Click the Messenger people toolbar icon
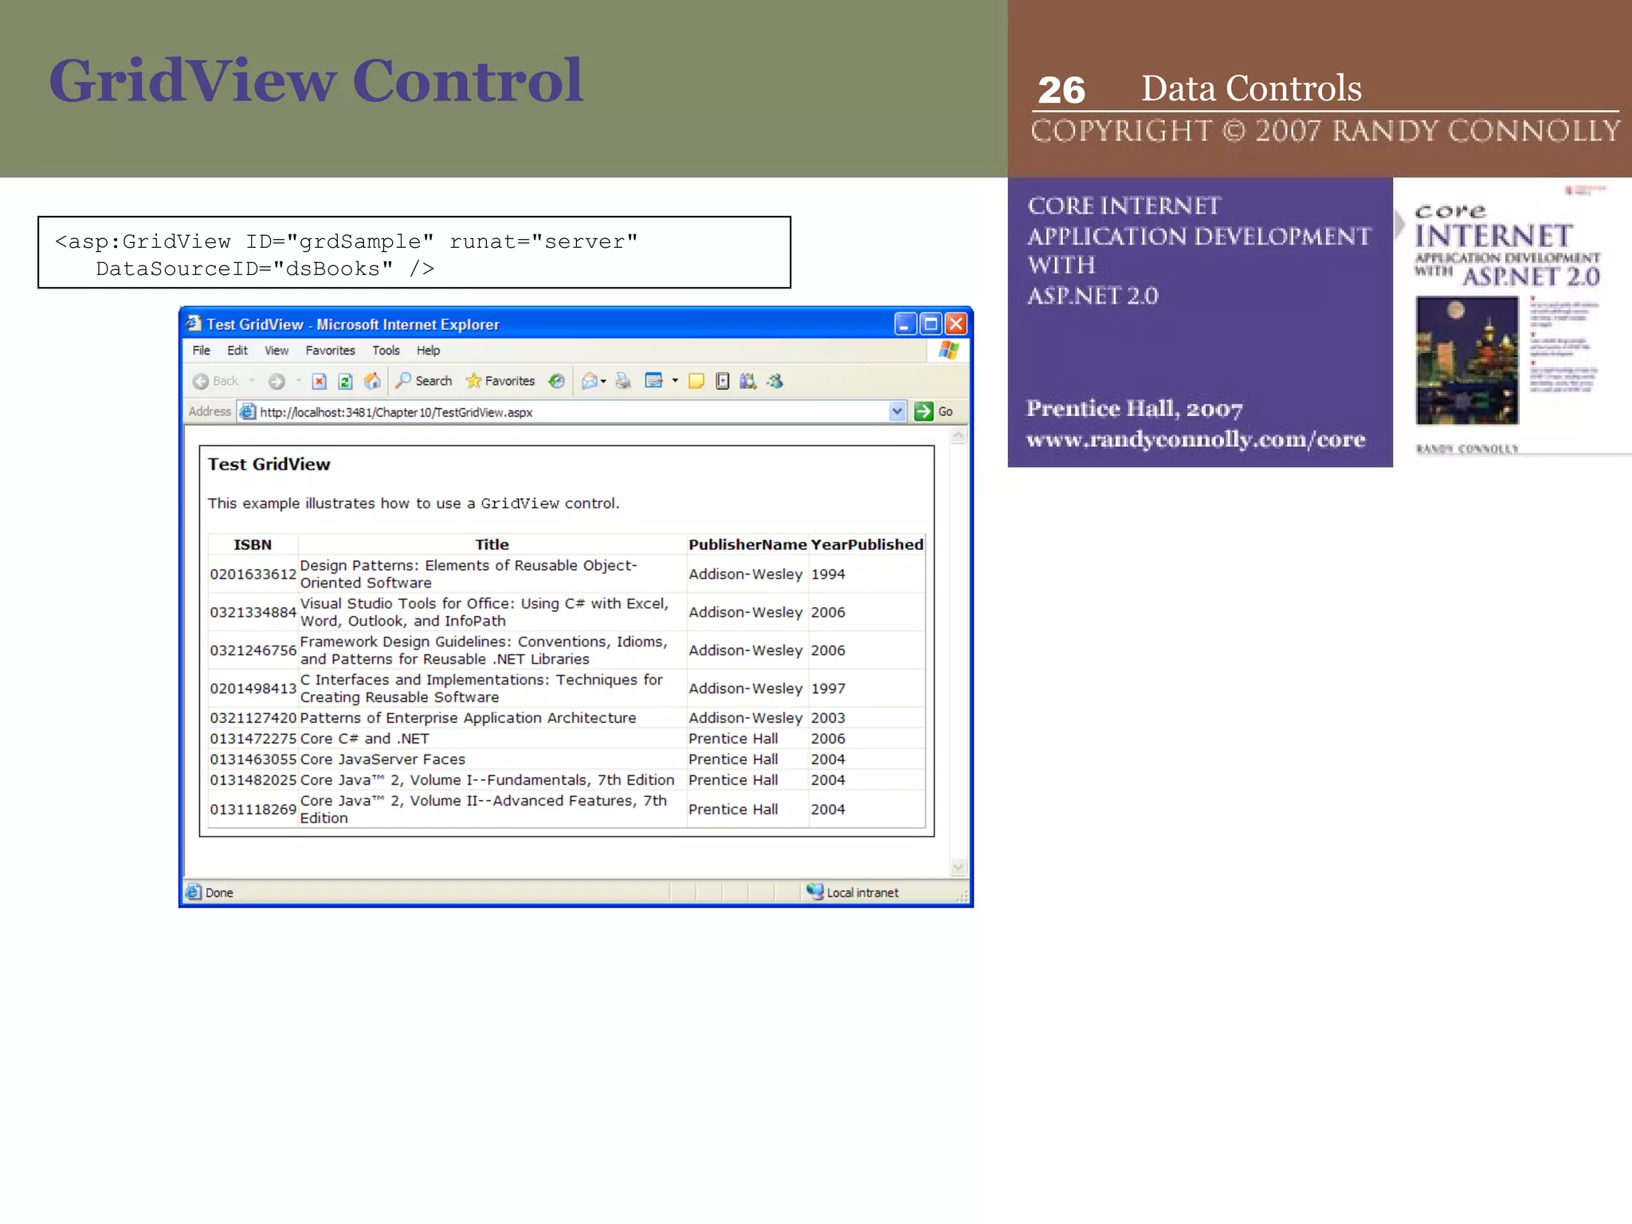Image resolution: width=1632 pixels, height=1224 pixels. pos(775,382)
